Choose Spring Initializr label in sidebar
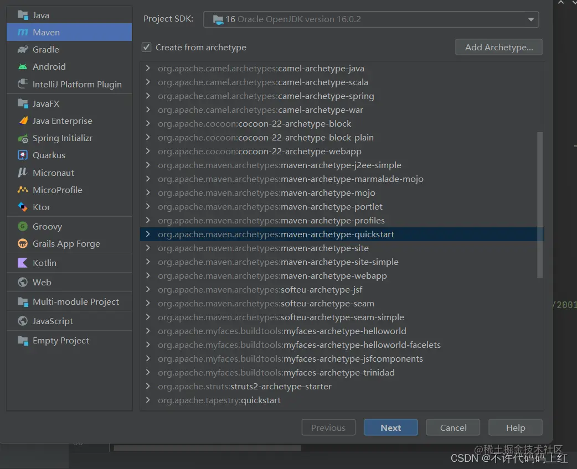 (62, 138)
